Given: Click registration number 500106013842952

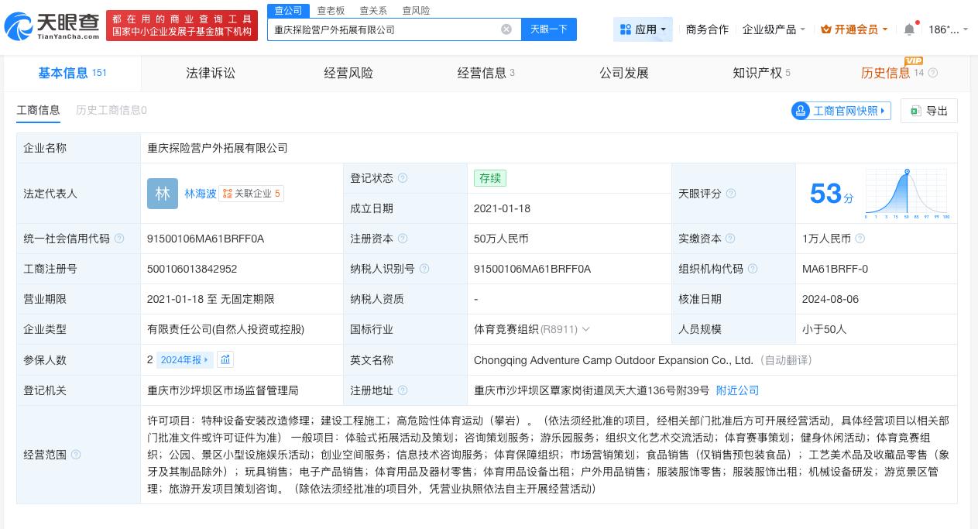Looking at the screenshot, I should [192, 269].
